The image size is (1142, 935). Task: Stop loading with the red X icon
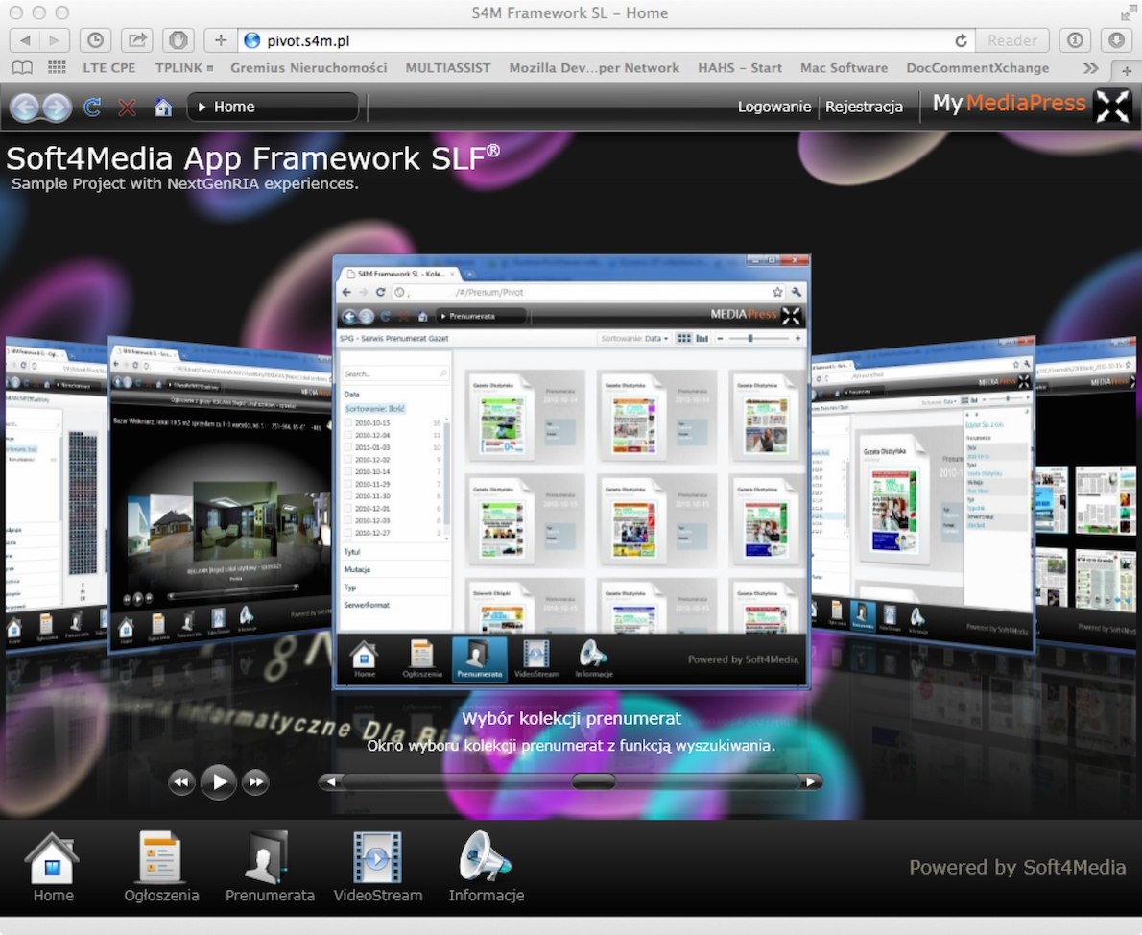[x=127, y=108]
